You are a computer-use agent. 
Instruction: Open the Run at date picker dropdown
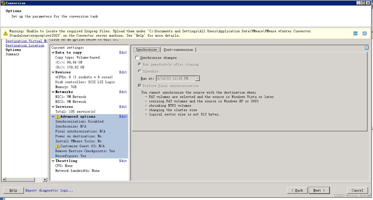[197, 78]
